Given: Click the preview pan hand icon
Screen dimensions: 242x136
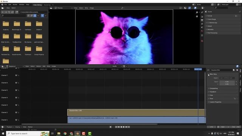Looking at the screenshot, I should point(197,16).
